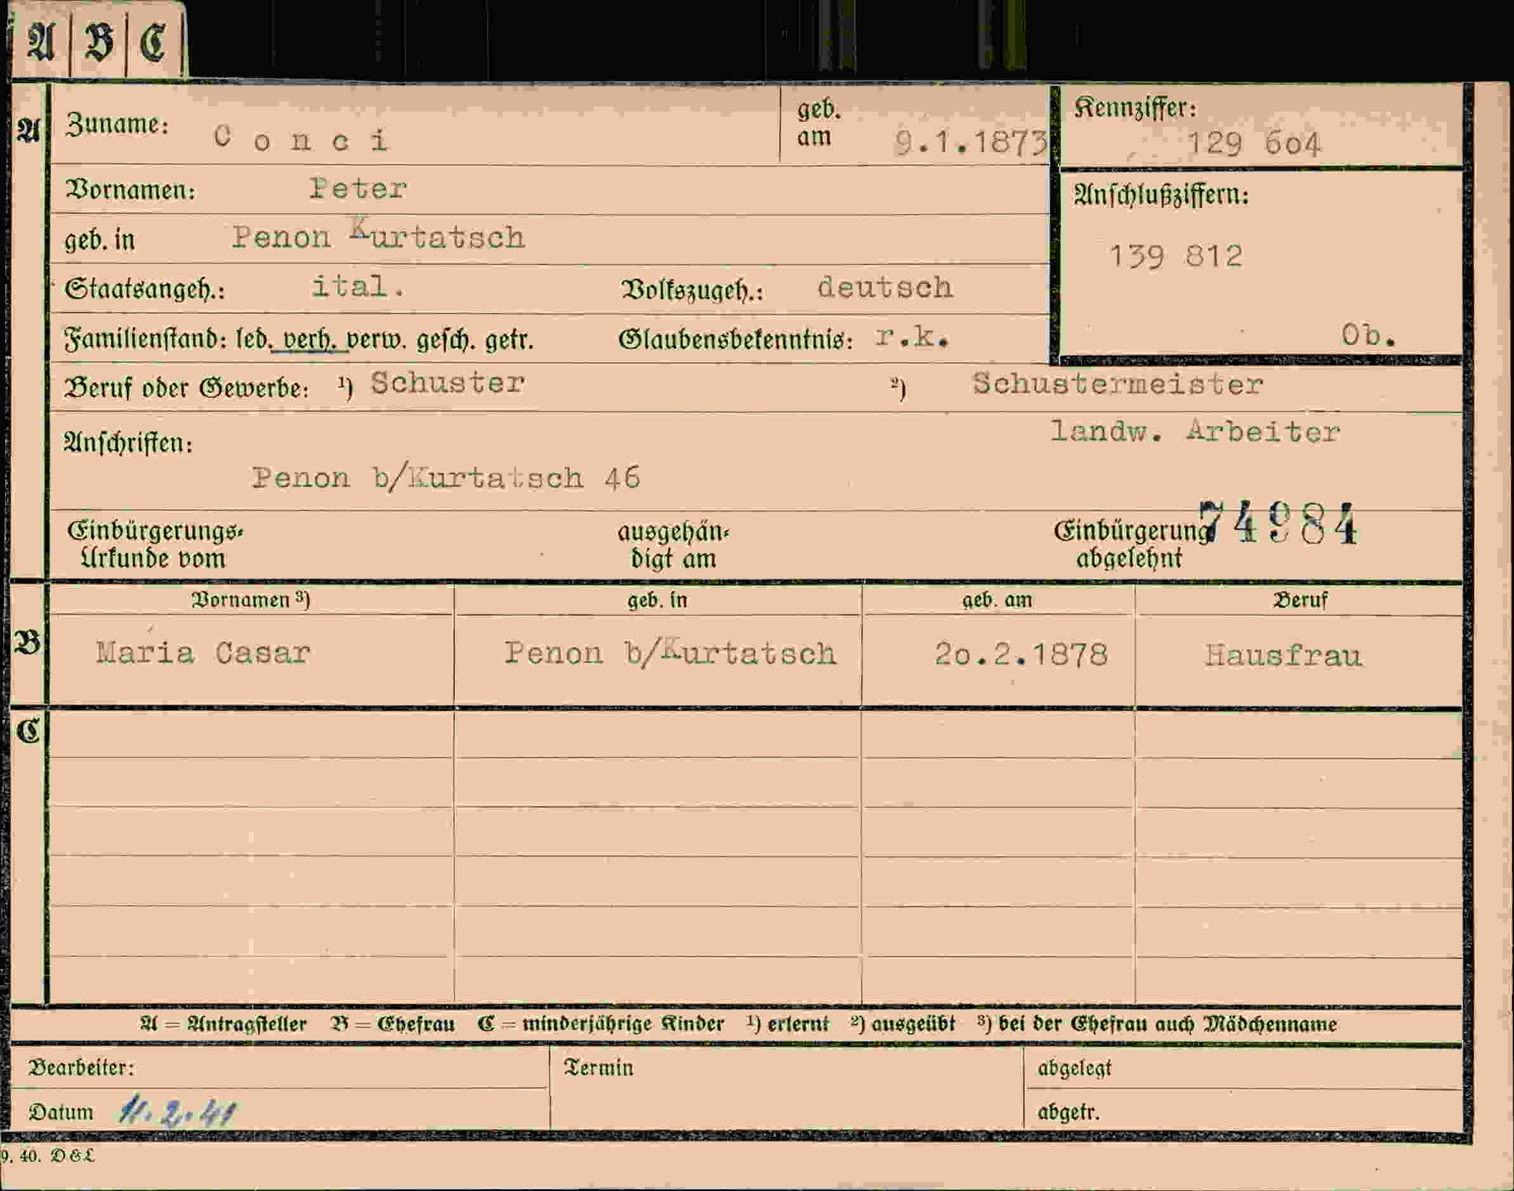1514x1191 pixels.
Task: Click practiced trade 'Schustermeister'
Action: coord(1117,384)
